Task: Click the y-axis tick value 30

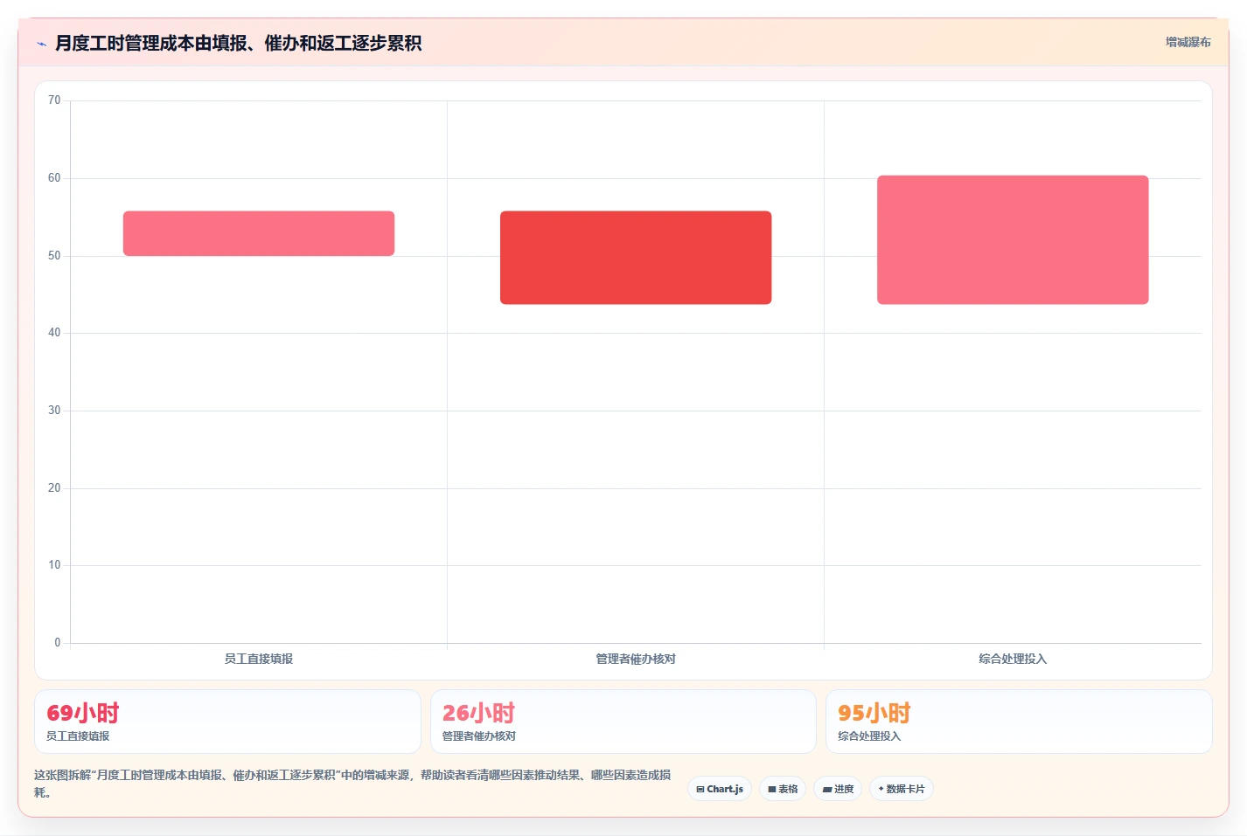Action: [54, 411]
